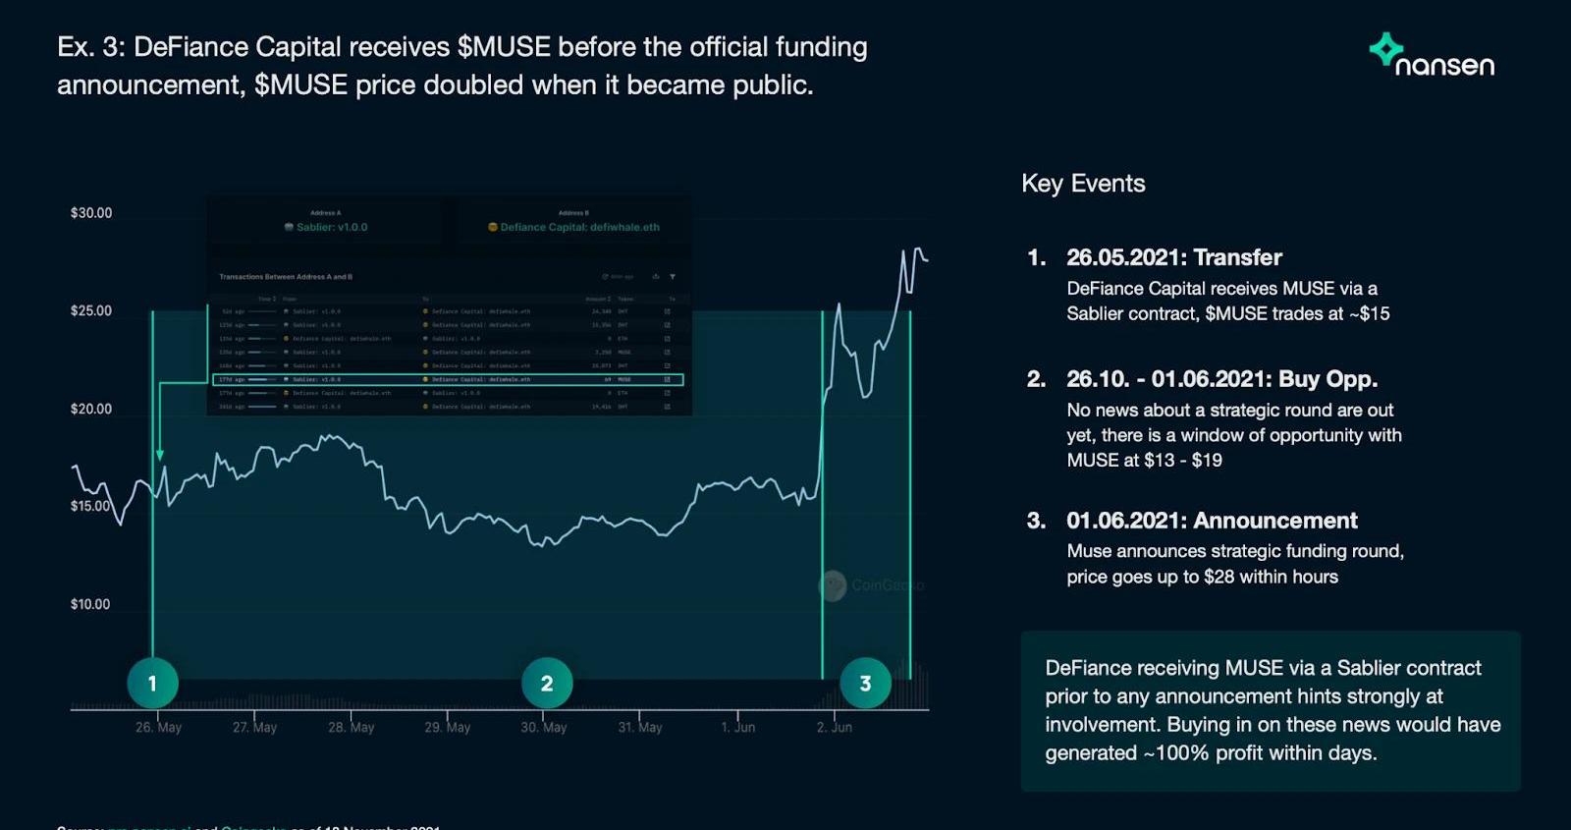This screenshot has width=1571, height=830.
Task: Click the "26.10. - 01.06.2021: Buy Opp." heading
Action: point(1221,379)
